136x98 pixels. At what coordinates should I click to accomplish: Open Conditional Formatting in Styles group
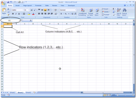pos(82,12)
